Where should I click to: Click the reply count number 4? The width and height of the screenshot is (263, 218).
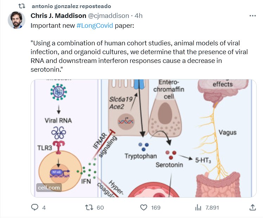44,207
